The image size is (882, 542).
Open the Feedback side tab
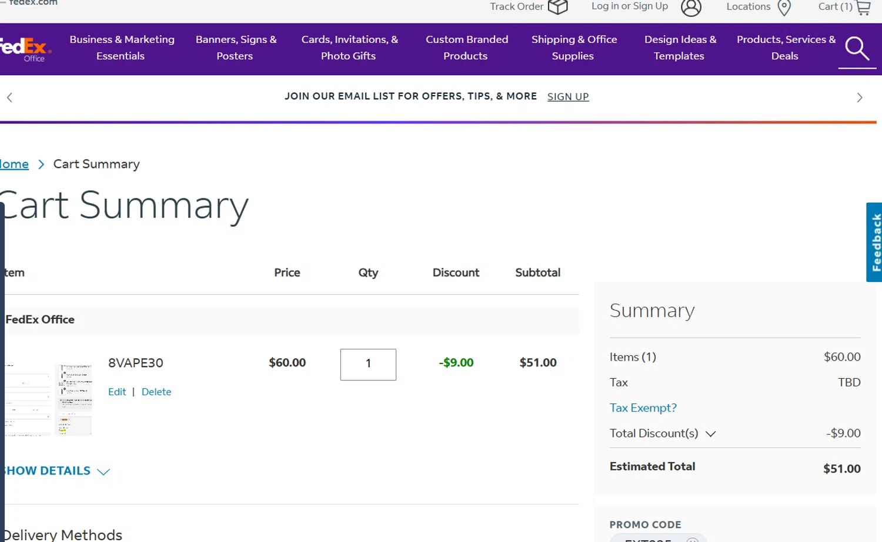(874, 242)
